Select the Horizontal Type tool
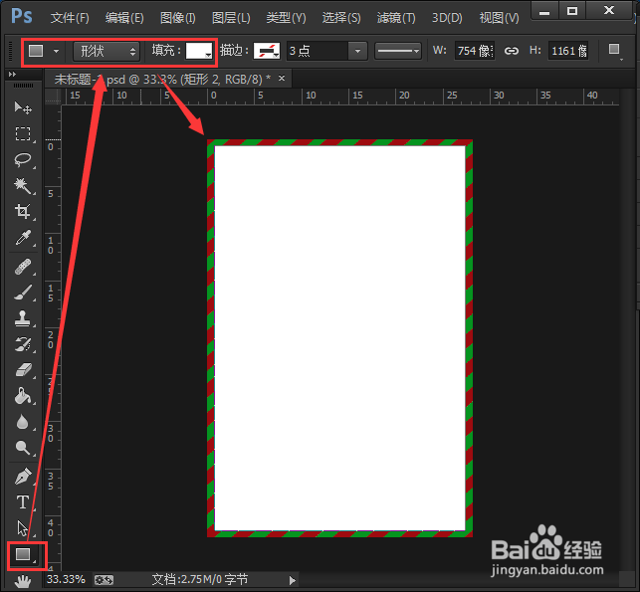The height and width of the screenshot is (592, 640). (x=23, y=502)
